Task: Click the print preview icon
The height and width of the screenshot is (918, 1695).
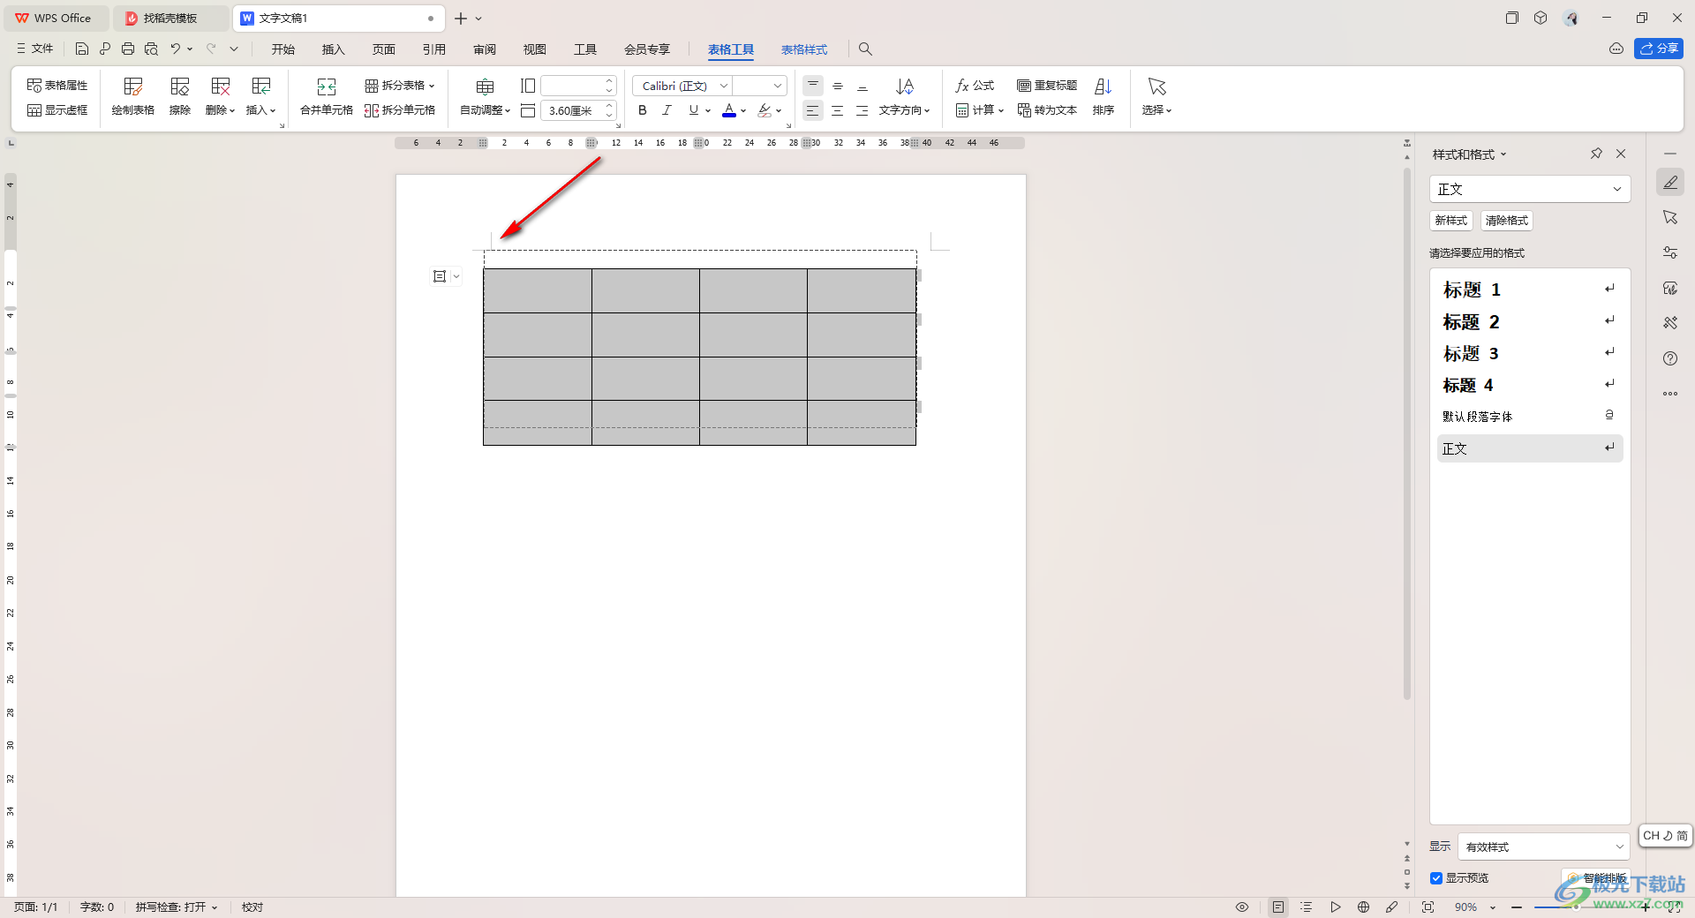Action: (151, 49)
